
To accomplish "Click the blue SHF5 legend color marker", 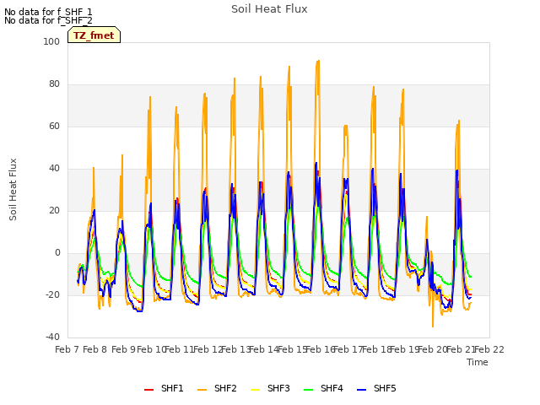I will pos(362,390).
